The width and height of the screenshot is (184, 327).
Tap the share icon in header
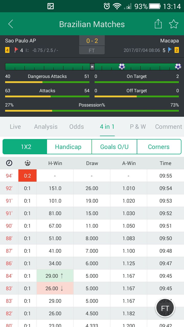[158, 24]
